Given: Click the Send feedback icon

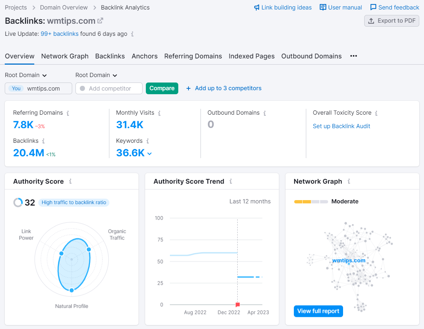Looking at the screenshot, I should [x=373, y=7].
